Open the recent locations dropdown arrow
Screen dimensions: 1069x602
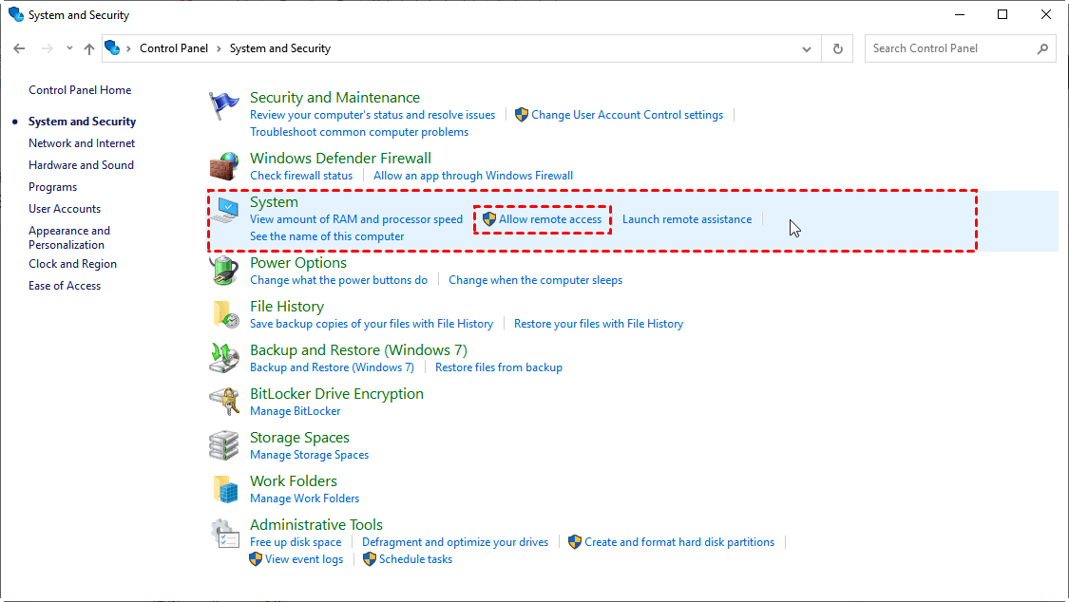[69, 48]
